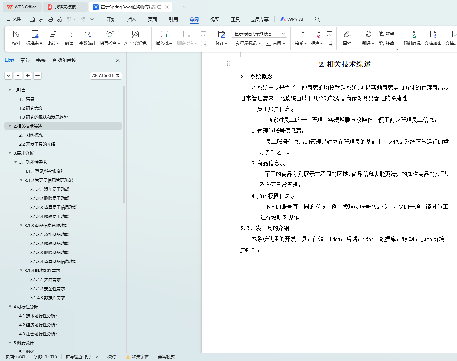Open print preview from quick toolbar
The image size is (457, 361).
[x=59, y=19]
